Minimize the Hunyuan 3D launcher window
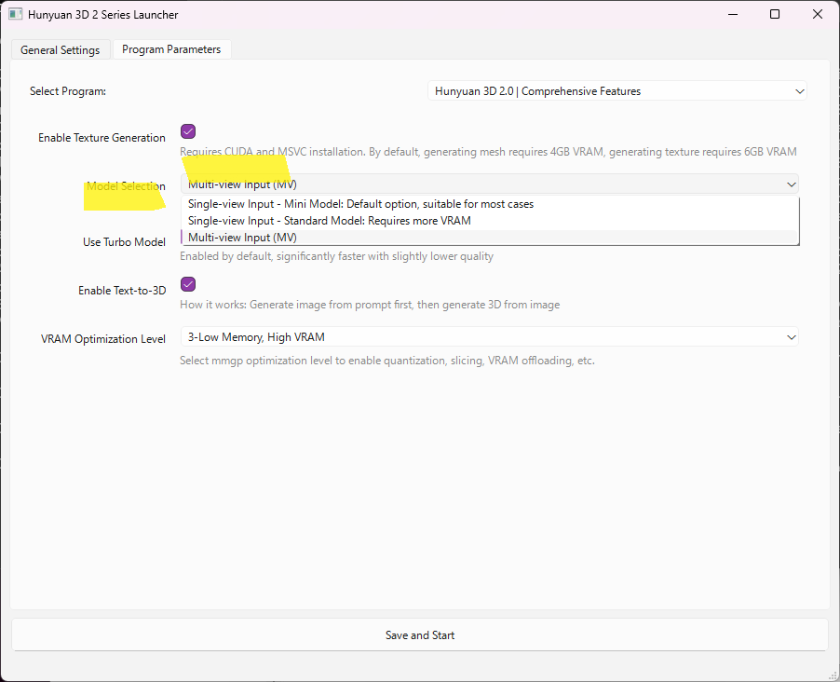 (x=732, y=15)
